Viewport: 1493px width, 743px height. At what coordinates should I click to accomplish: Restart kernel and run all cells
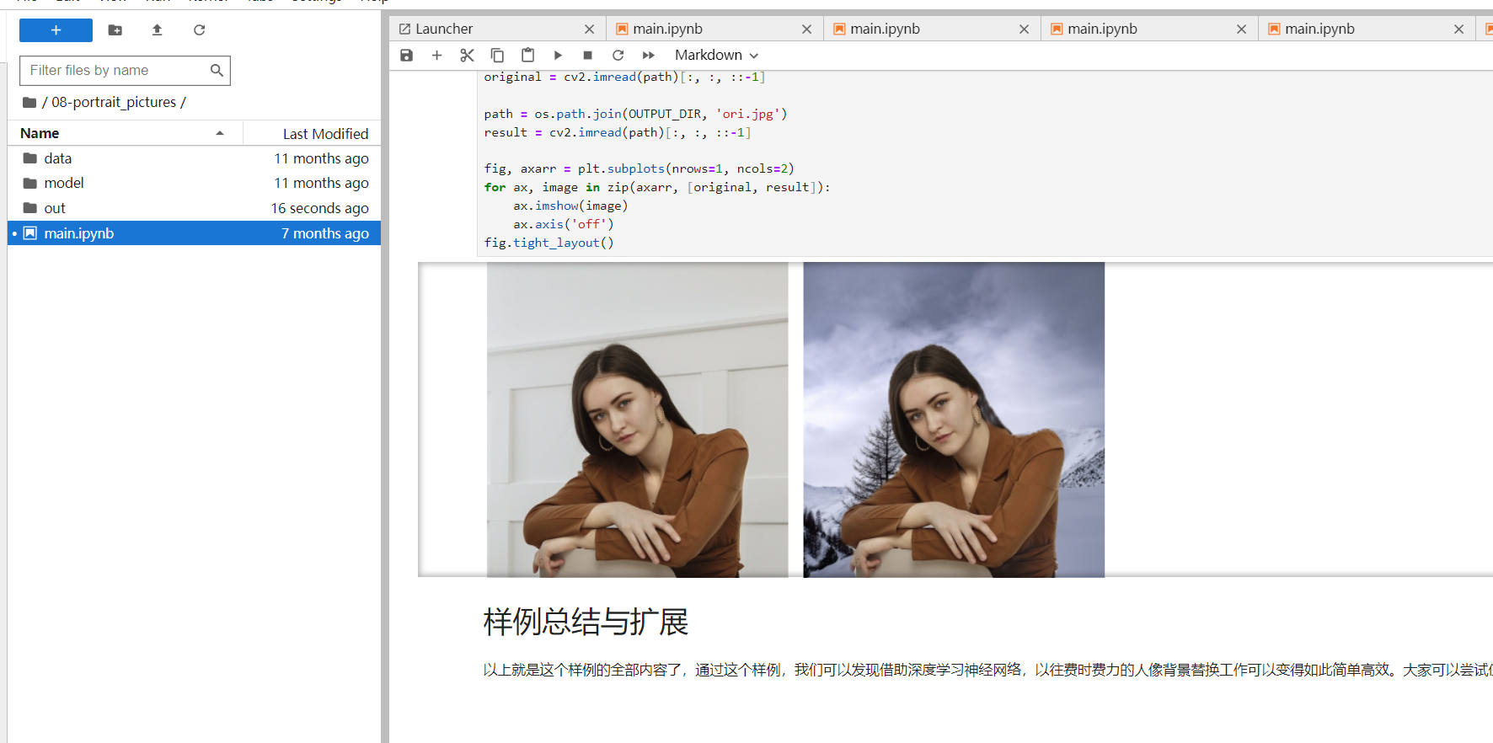(649, 56)
